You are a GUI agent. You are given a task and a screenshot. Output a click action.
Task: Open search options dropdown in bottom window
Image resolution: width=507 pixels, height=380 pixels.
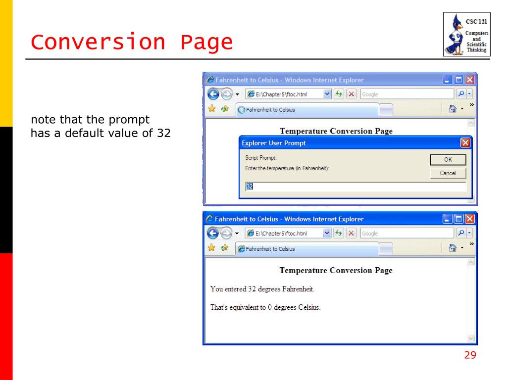pyautogui.click(x=469, y=233)
